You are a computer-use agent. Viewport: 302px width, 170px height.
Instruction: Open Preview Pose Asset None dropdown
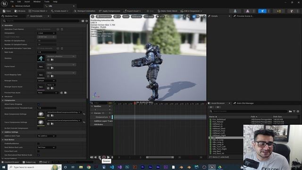pyautogui.click(x=48, y=93)
